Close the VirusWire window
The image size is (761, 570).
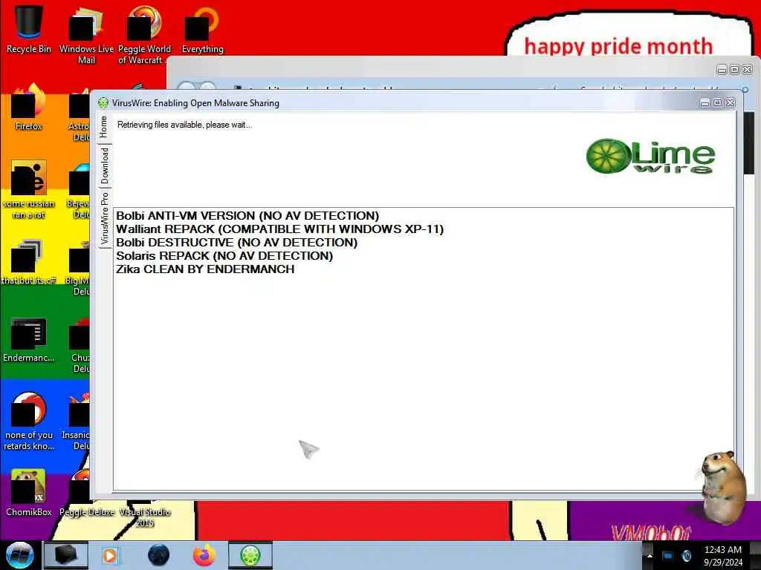[x=730, y=102]
